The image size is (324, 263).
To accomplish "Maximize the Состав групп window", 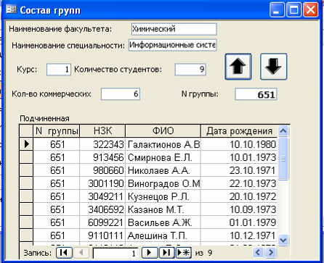I will 293,10.
